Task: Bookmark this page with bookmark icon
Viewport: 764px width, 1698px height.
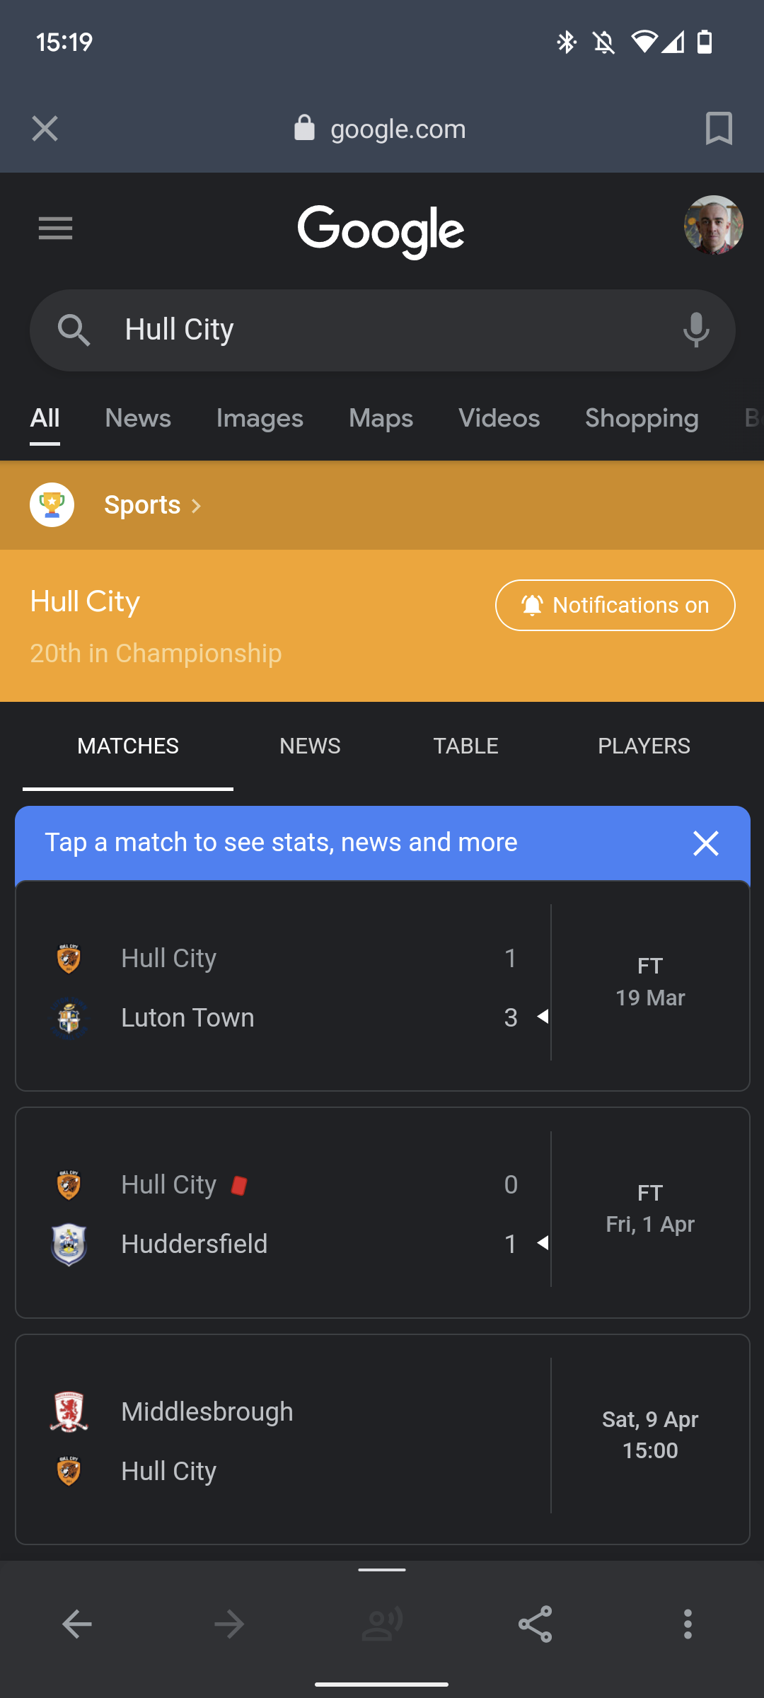Action: click(719, 129)
